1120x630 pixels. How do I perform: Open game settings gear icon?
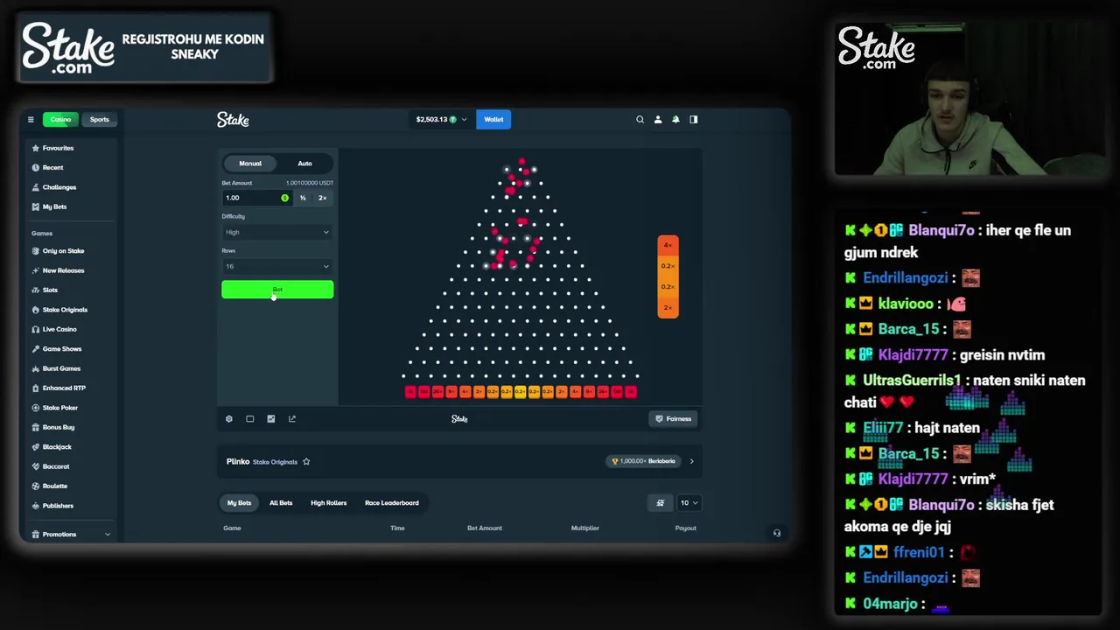point(229,419)
